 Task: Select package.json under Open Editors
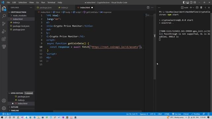[24, 97]
